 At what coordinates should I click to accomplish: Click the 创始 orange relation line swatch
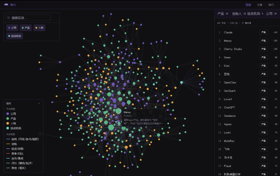click(x=8, y=144)
